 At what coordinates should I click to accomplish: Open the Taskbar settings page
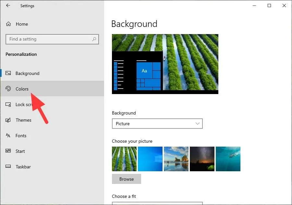click(x=52, y=167)
